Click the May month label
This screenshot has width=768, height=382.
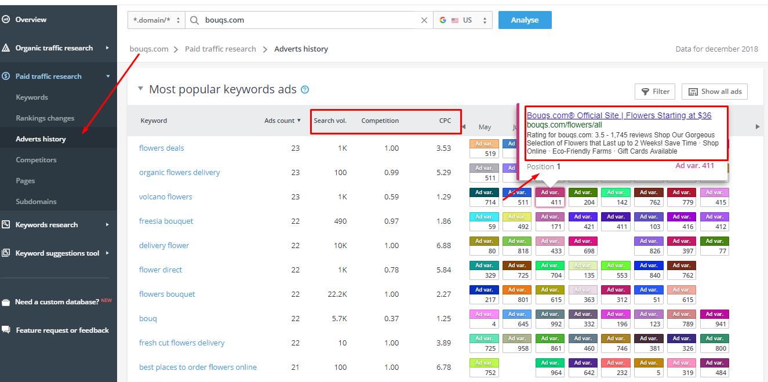pyautogui.click(x=485, y=127)
